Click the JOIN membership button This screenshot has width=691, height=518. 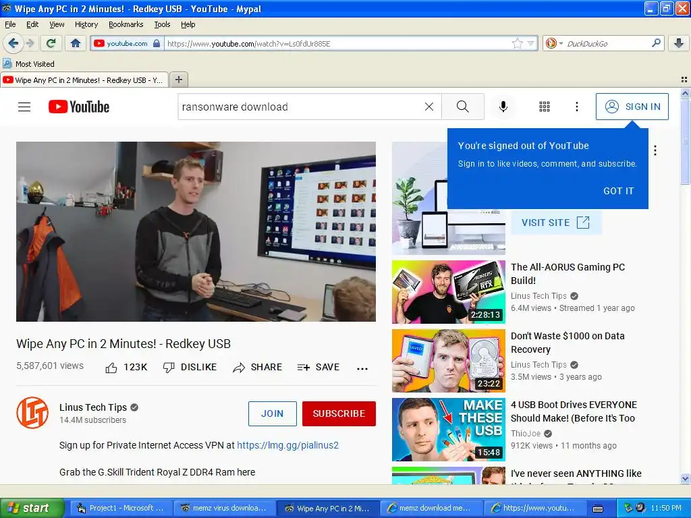273,413
